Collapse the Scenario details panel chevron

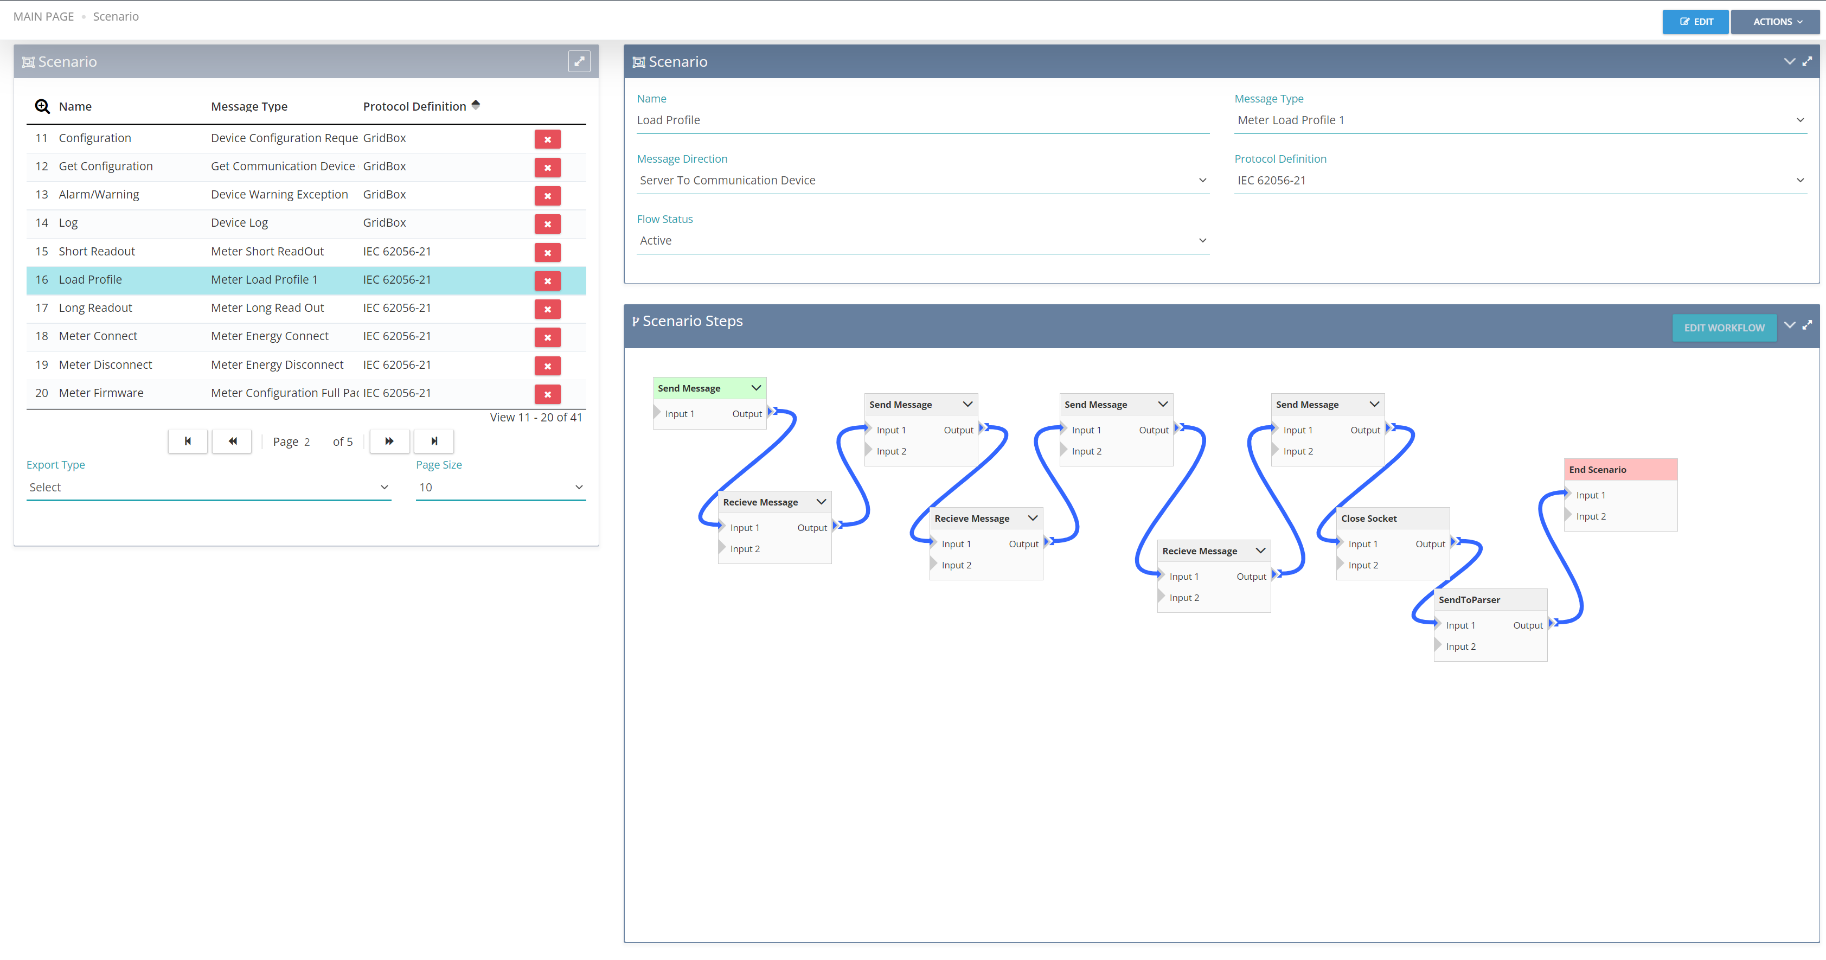(x=1789, y=62)
